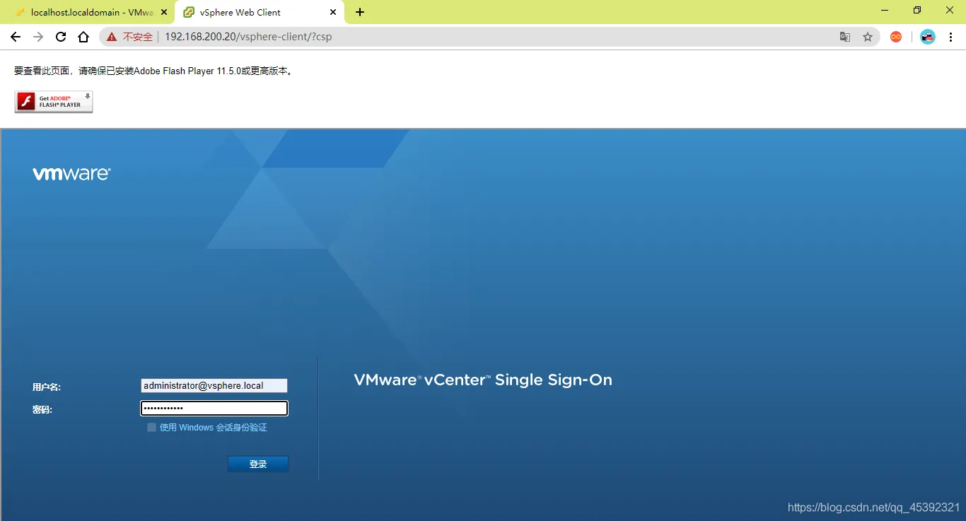The image size is (966, 521).
Task: Open the Chrome profile avatar
Action: tap(928, 37)
